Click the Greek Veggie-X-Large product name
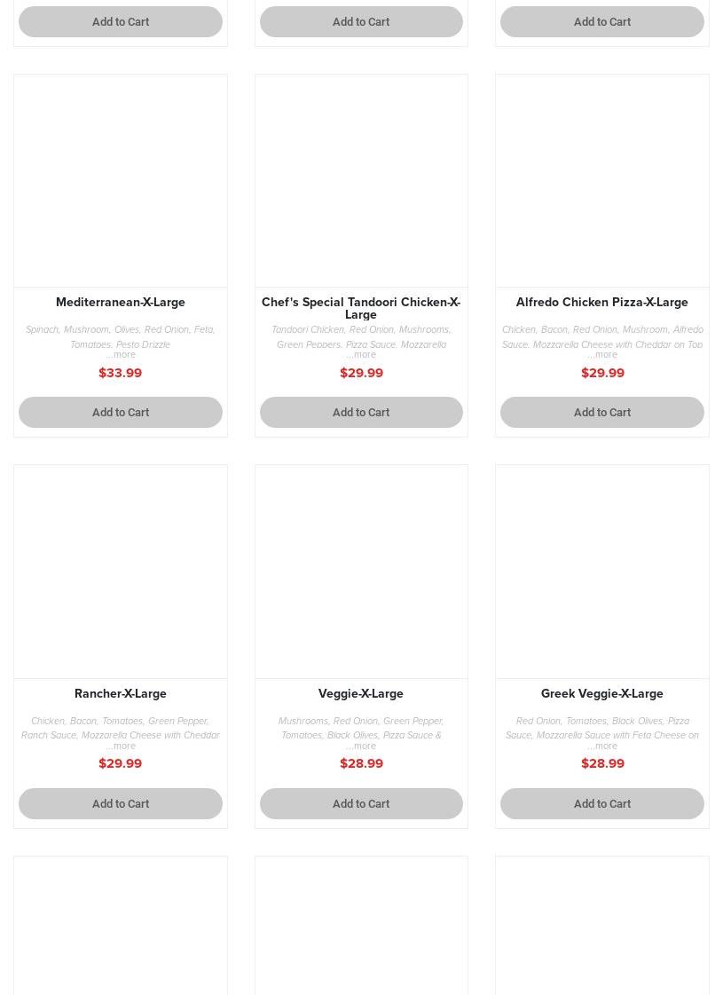The width and height of the screenshot is (723, 995). coord(601,694)
